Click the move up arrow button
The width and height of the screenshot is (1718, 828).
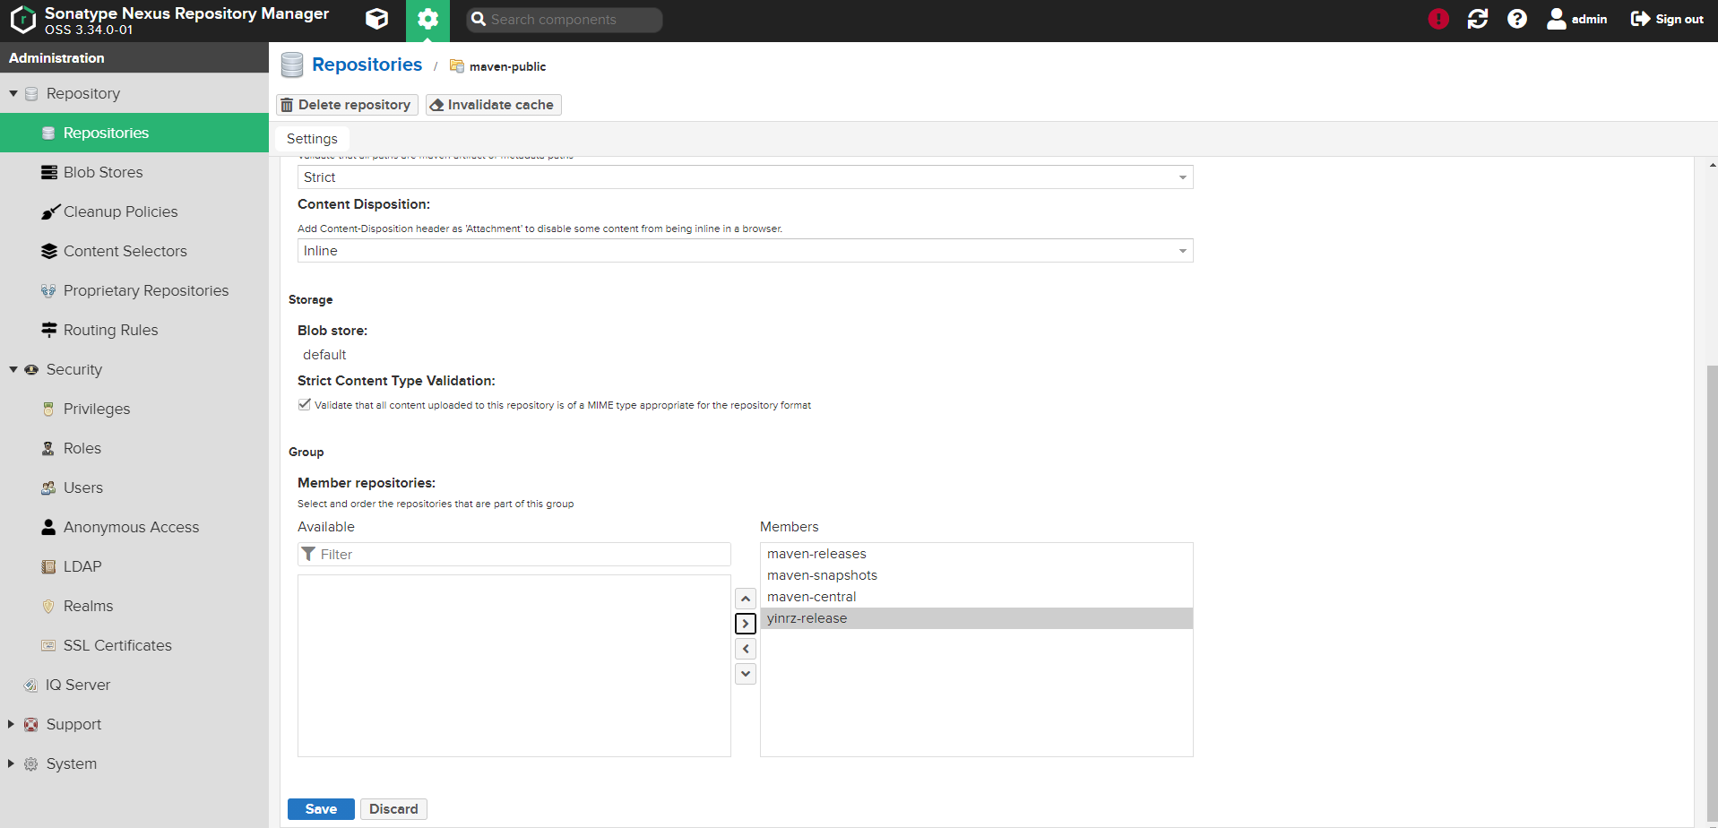pyautogui.click(x=746, y=599)
